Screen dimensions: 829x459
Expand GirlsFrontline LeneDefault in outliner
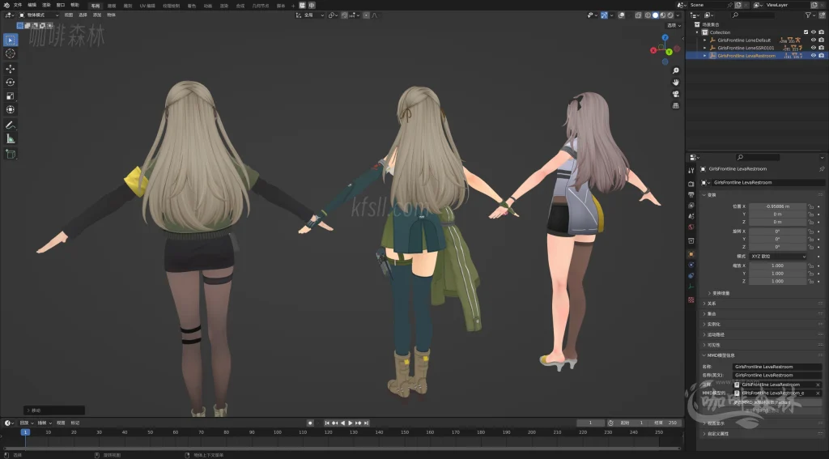[705, 40]
